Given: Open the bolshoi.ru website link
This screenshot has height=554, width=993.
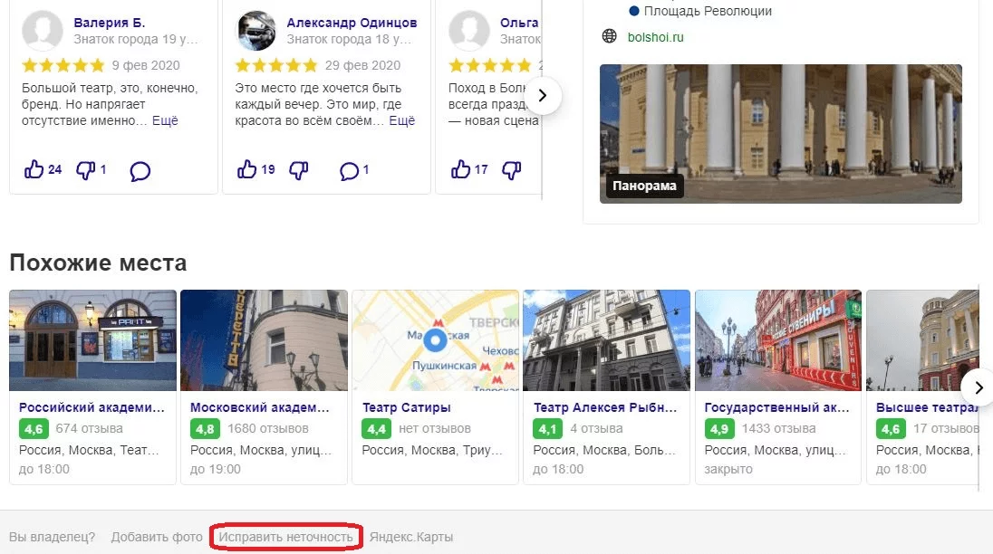Looking at the screenshot, I should 655,37.
